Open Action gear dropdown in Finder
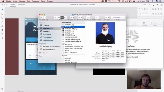 point(80,18)
